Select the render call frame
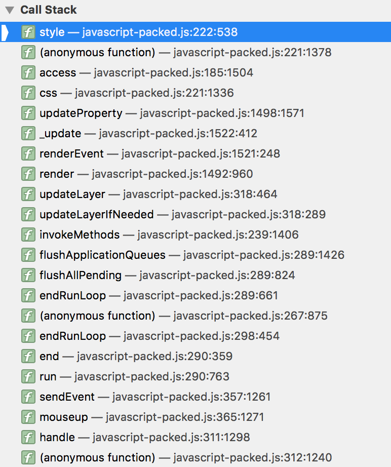The height and width of the screenshot is (467, 391). [146, 174]
